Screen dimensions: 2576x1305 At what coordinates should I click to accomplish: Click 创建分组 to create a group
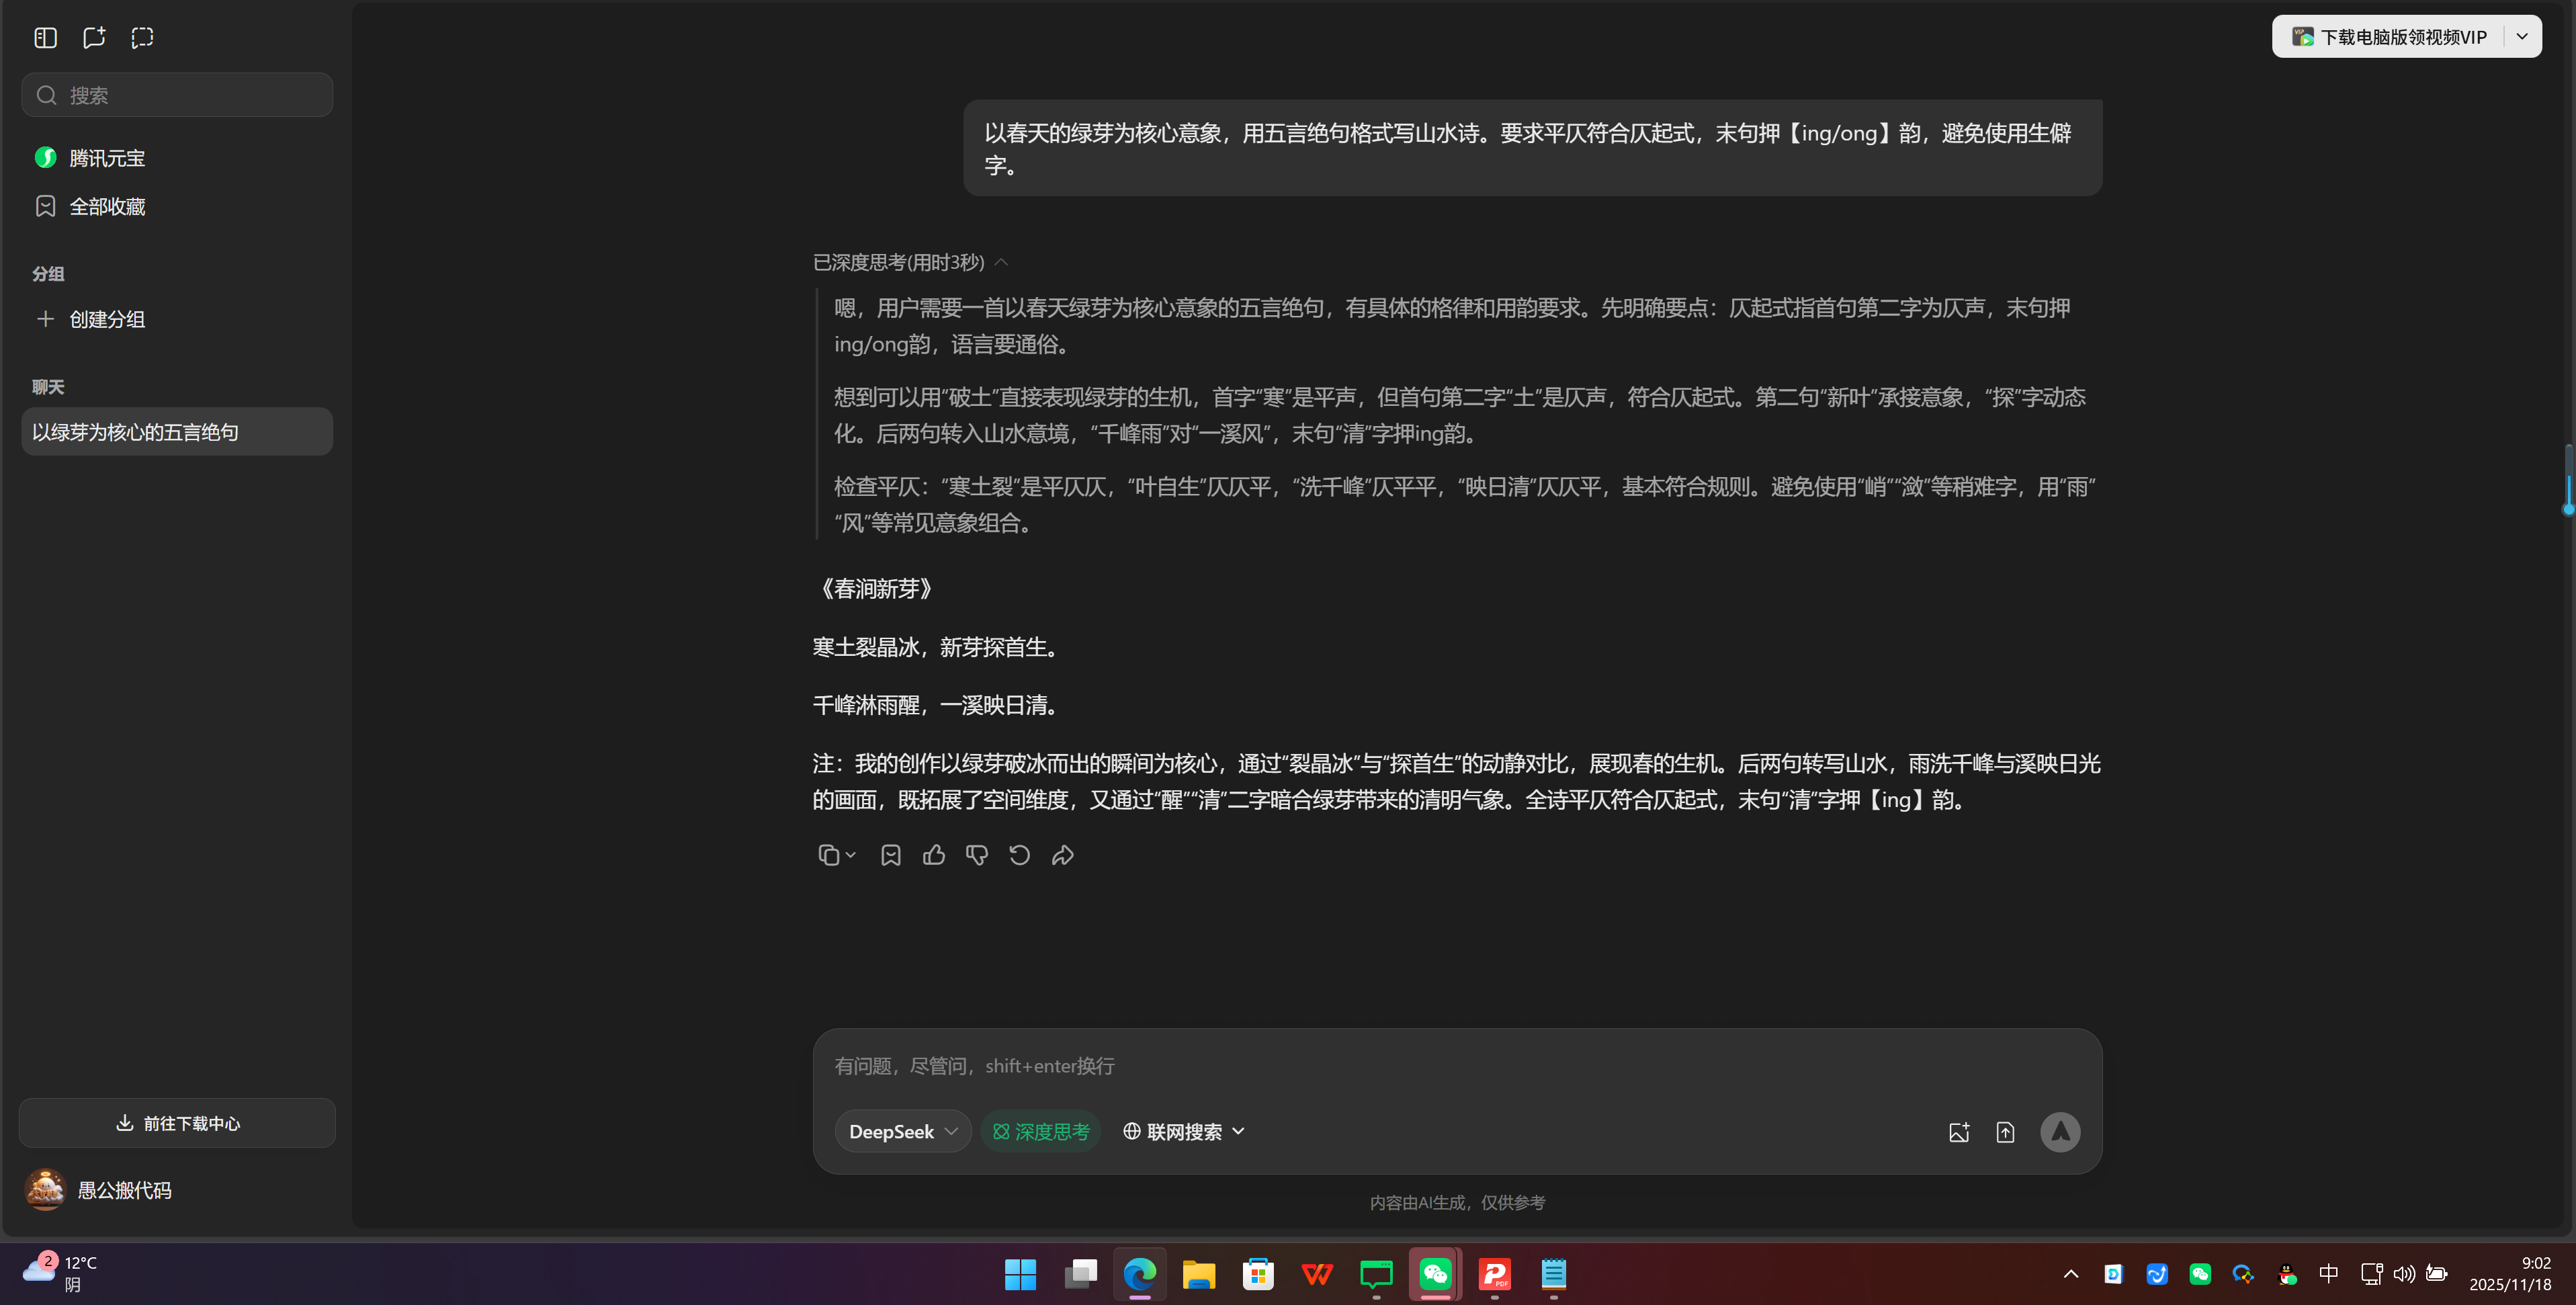pyautogui.click(x=105, y=319)
